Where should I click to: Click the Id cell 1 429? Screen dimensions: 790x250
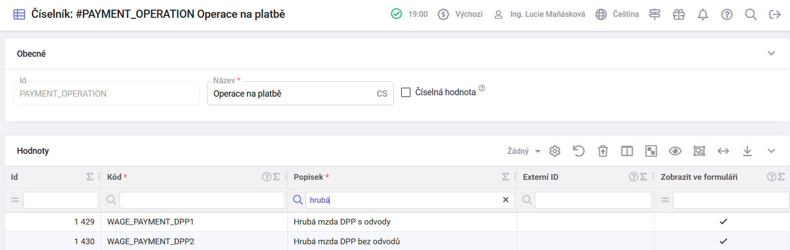click(52, 222)
